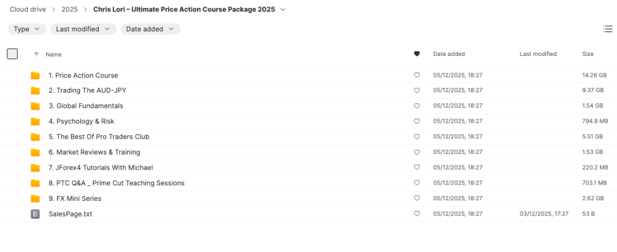The image size is (617, 252).
Task: Expand the Last modified filter dropdown
Action: [83, 29]
